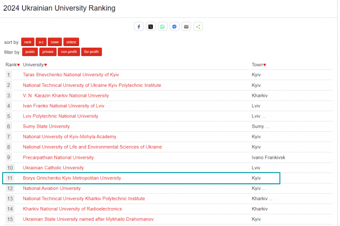Viewport: 340px width, 226px height.
Task: Click the Town column sort arrow
Action: 265,65
